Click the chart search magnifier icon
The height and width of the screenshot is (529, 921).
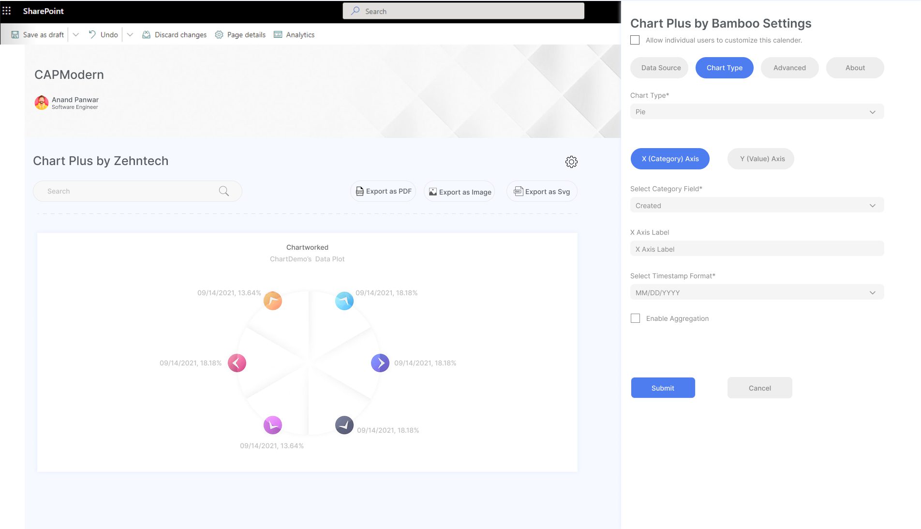point(223,191)
